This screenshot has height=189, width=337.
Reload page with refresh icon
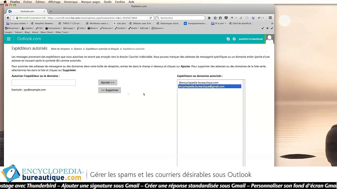(151, 18)
